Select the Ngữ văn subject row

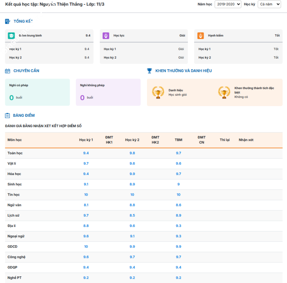(11, 205)
